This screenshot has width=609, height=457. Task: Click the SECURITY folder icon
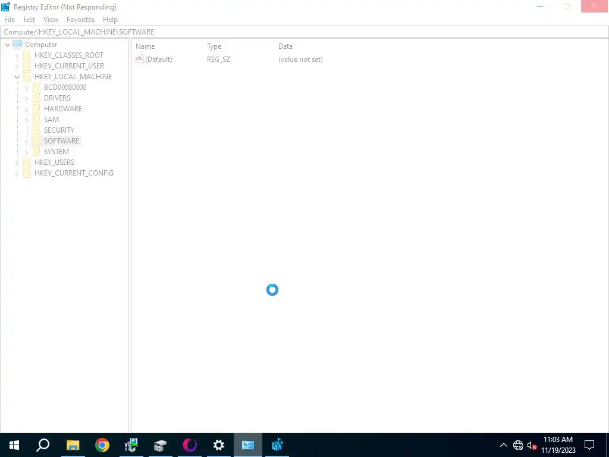tap(36, 130)
